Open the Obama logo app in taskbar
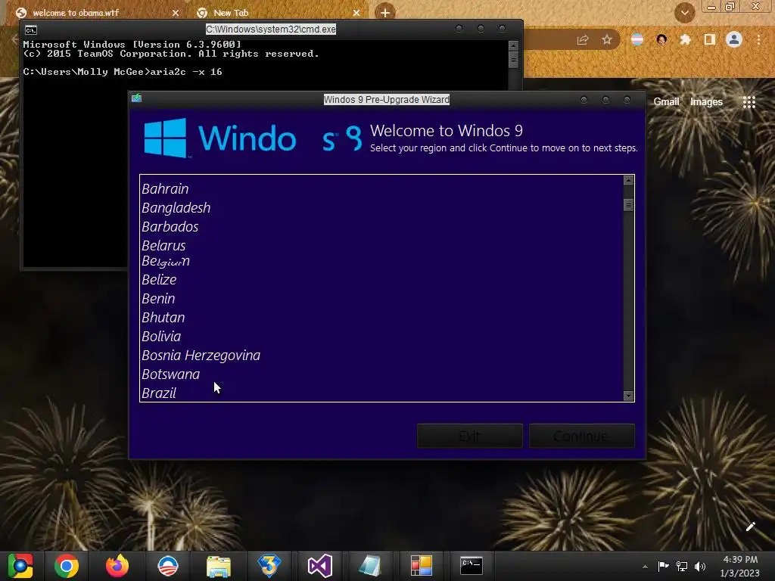Image resolution: width=775 pixels, height=581 pixels. (x=168, y=566)
